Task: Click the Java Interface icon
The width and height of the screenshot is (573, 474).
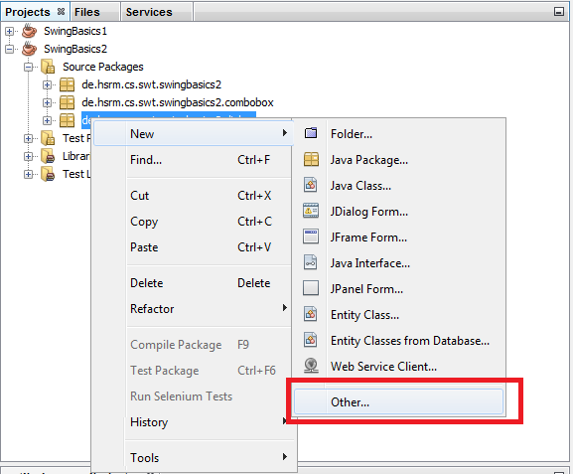Action: point(310,262)
